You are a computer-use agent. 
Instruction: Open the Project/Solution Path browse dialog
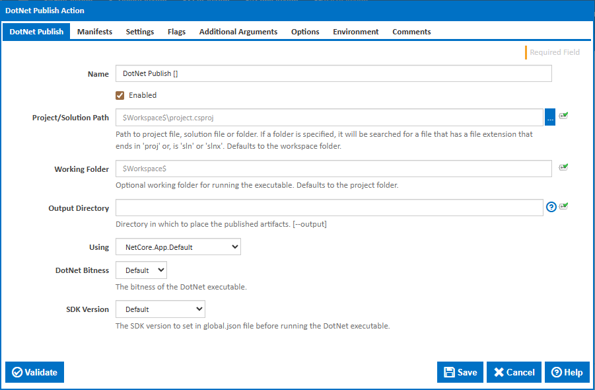click(x=550, y=117)
